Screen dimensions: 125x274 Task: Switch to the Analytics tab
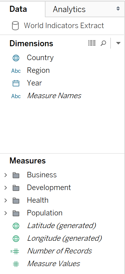(69, 9)
